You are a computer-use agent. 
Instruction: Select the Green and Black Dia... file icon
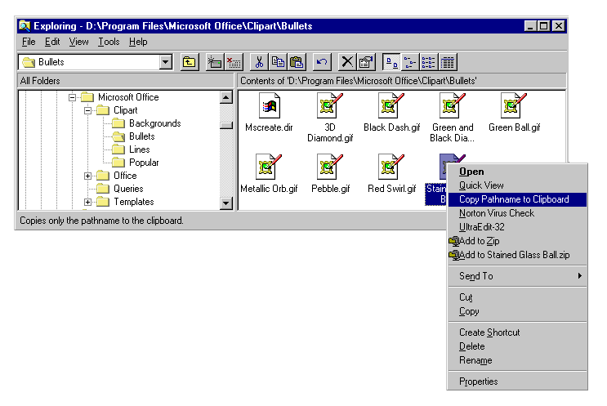[452, 105]
